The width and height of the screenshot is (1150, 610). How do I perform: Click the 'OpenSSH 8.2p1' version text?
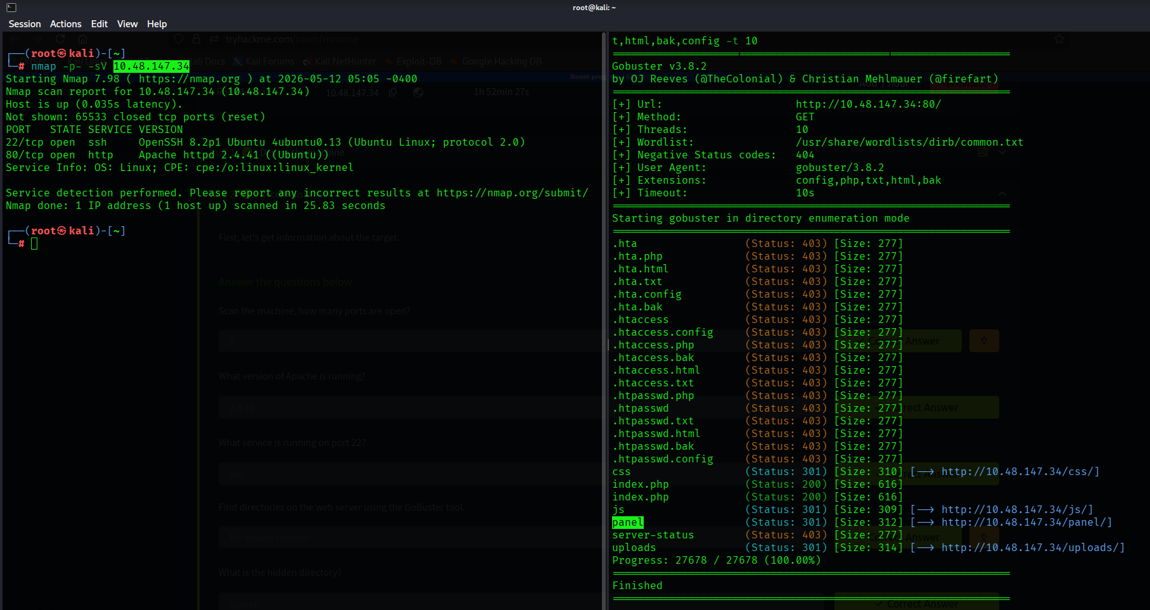pyautogui.click(x=180, y=142)
